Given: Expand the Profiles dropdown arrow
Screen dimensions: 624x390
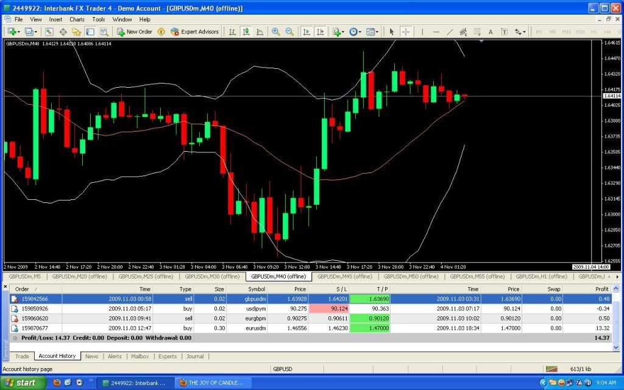Looking at the screenshot, I should 36,32.
